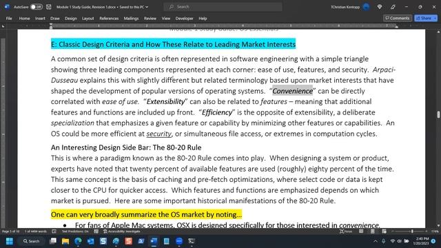Click the highlighted word Convenience
Image resolution: width=441 pixels, height=248 pixels.
point(292,91)
